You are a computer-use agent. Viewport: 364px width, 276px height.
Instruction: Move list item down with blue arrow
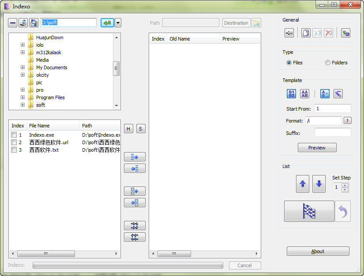[319, 184]
